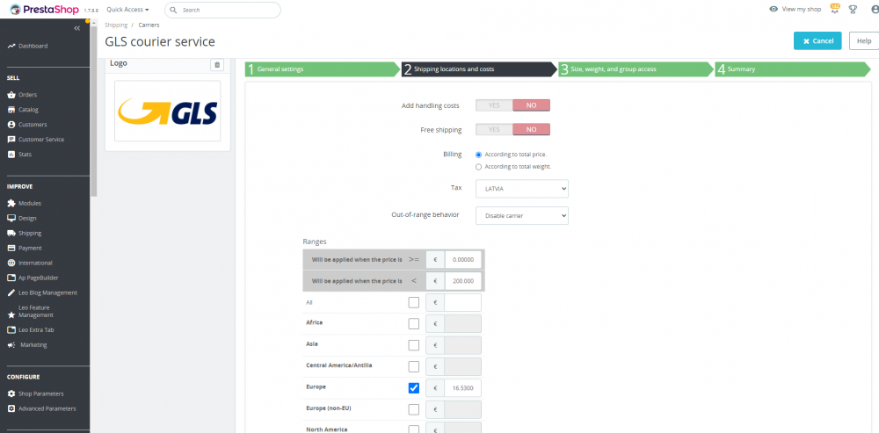Click the Shop Parameters gear icon
879x433 pixels.
(x=11, y=393)
